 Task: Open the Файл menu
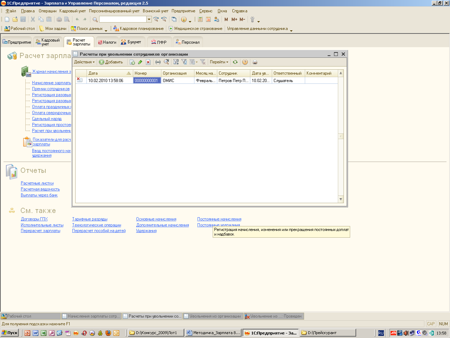point(11,11)
